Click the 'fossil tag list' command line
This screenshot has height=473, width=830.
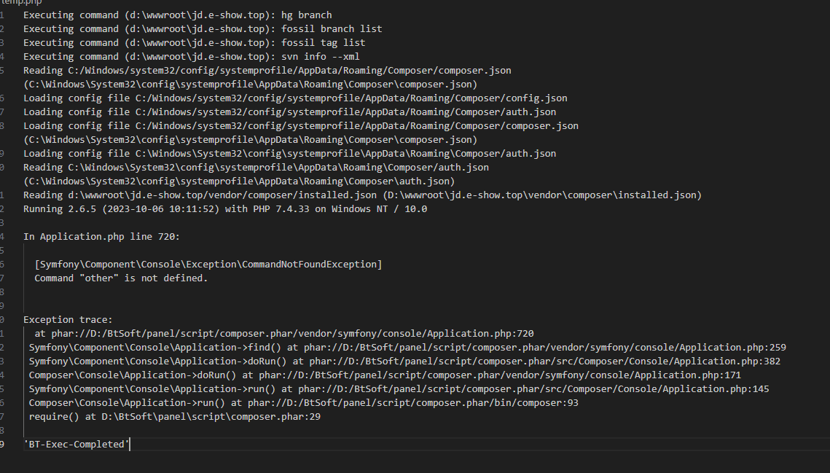pyautogui.click(x=195, y=43)
